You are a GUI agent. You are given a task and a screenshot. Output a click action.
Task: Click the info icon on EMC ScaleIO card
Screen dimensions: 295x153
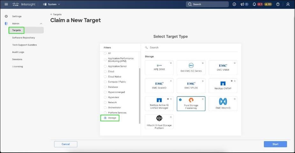(171, 81)
